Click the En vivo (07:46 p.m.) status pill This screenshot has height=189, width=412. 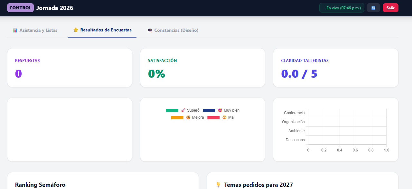(x=342, y=8)
